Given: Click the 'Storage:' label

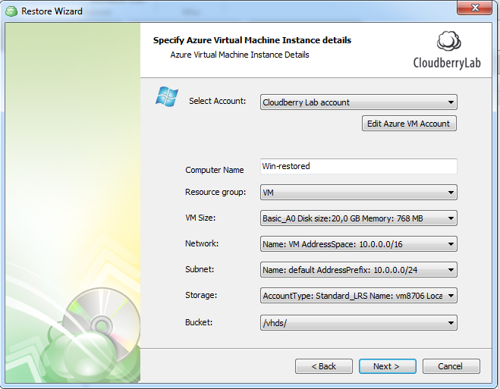Looking at the screenshot, I should tap(201, 295).
